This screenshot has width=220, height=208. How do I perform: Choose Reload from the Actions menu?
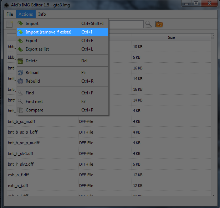[62, 73]
